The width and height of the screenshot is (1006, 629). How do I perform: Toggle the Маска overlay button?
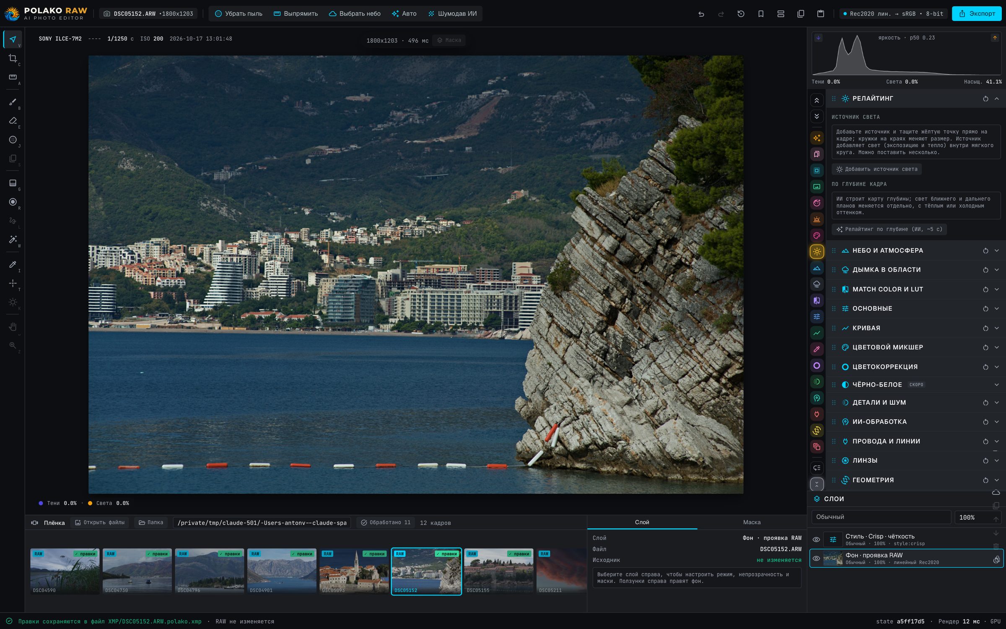449,40
